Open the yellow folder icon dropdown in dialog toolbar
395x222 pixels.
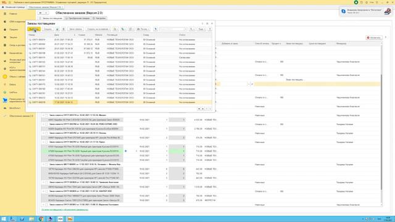pyautogui.click(x=115, y=29)
